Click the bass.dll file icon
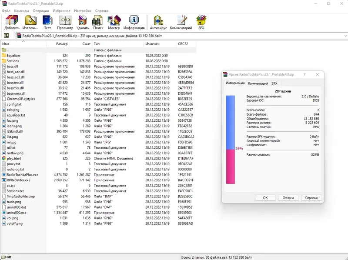This screenshot has height=260, width=348. (x=4, y=67)
